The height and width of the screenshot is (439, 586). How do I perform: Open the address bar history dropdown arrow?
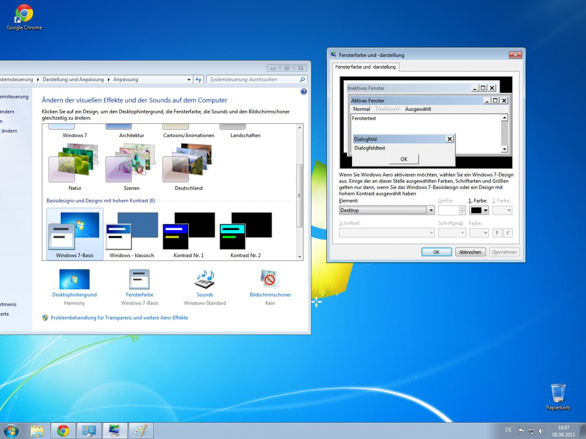click(x=189, y=80)
